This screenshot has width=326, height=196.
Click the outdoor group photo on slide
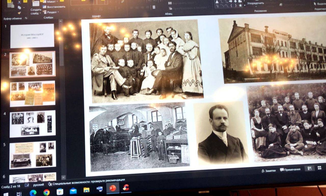click(287, 122)
